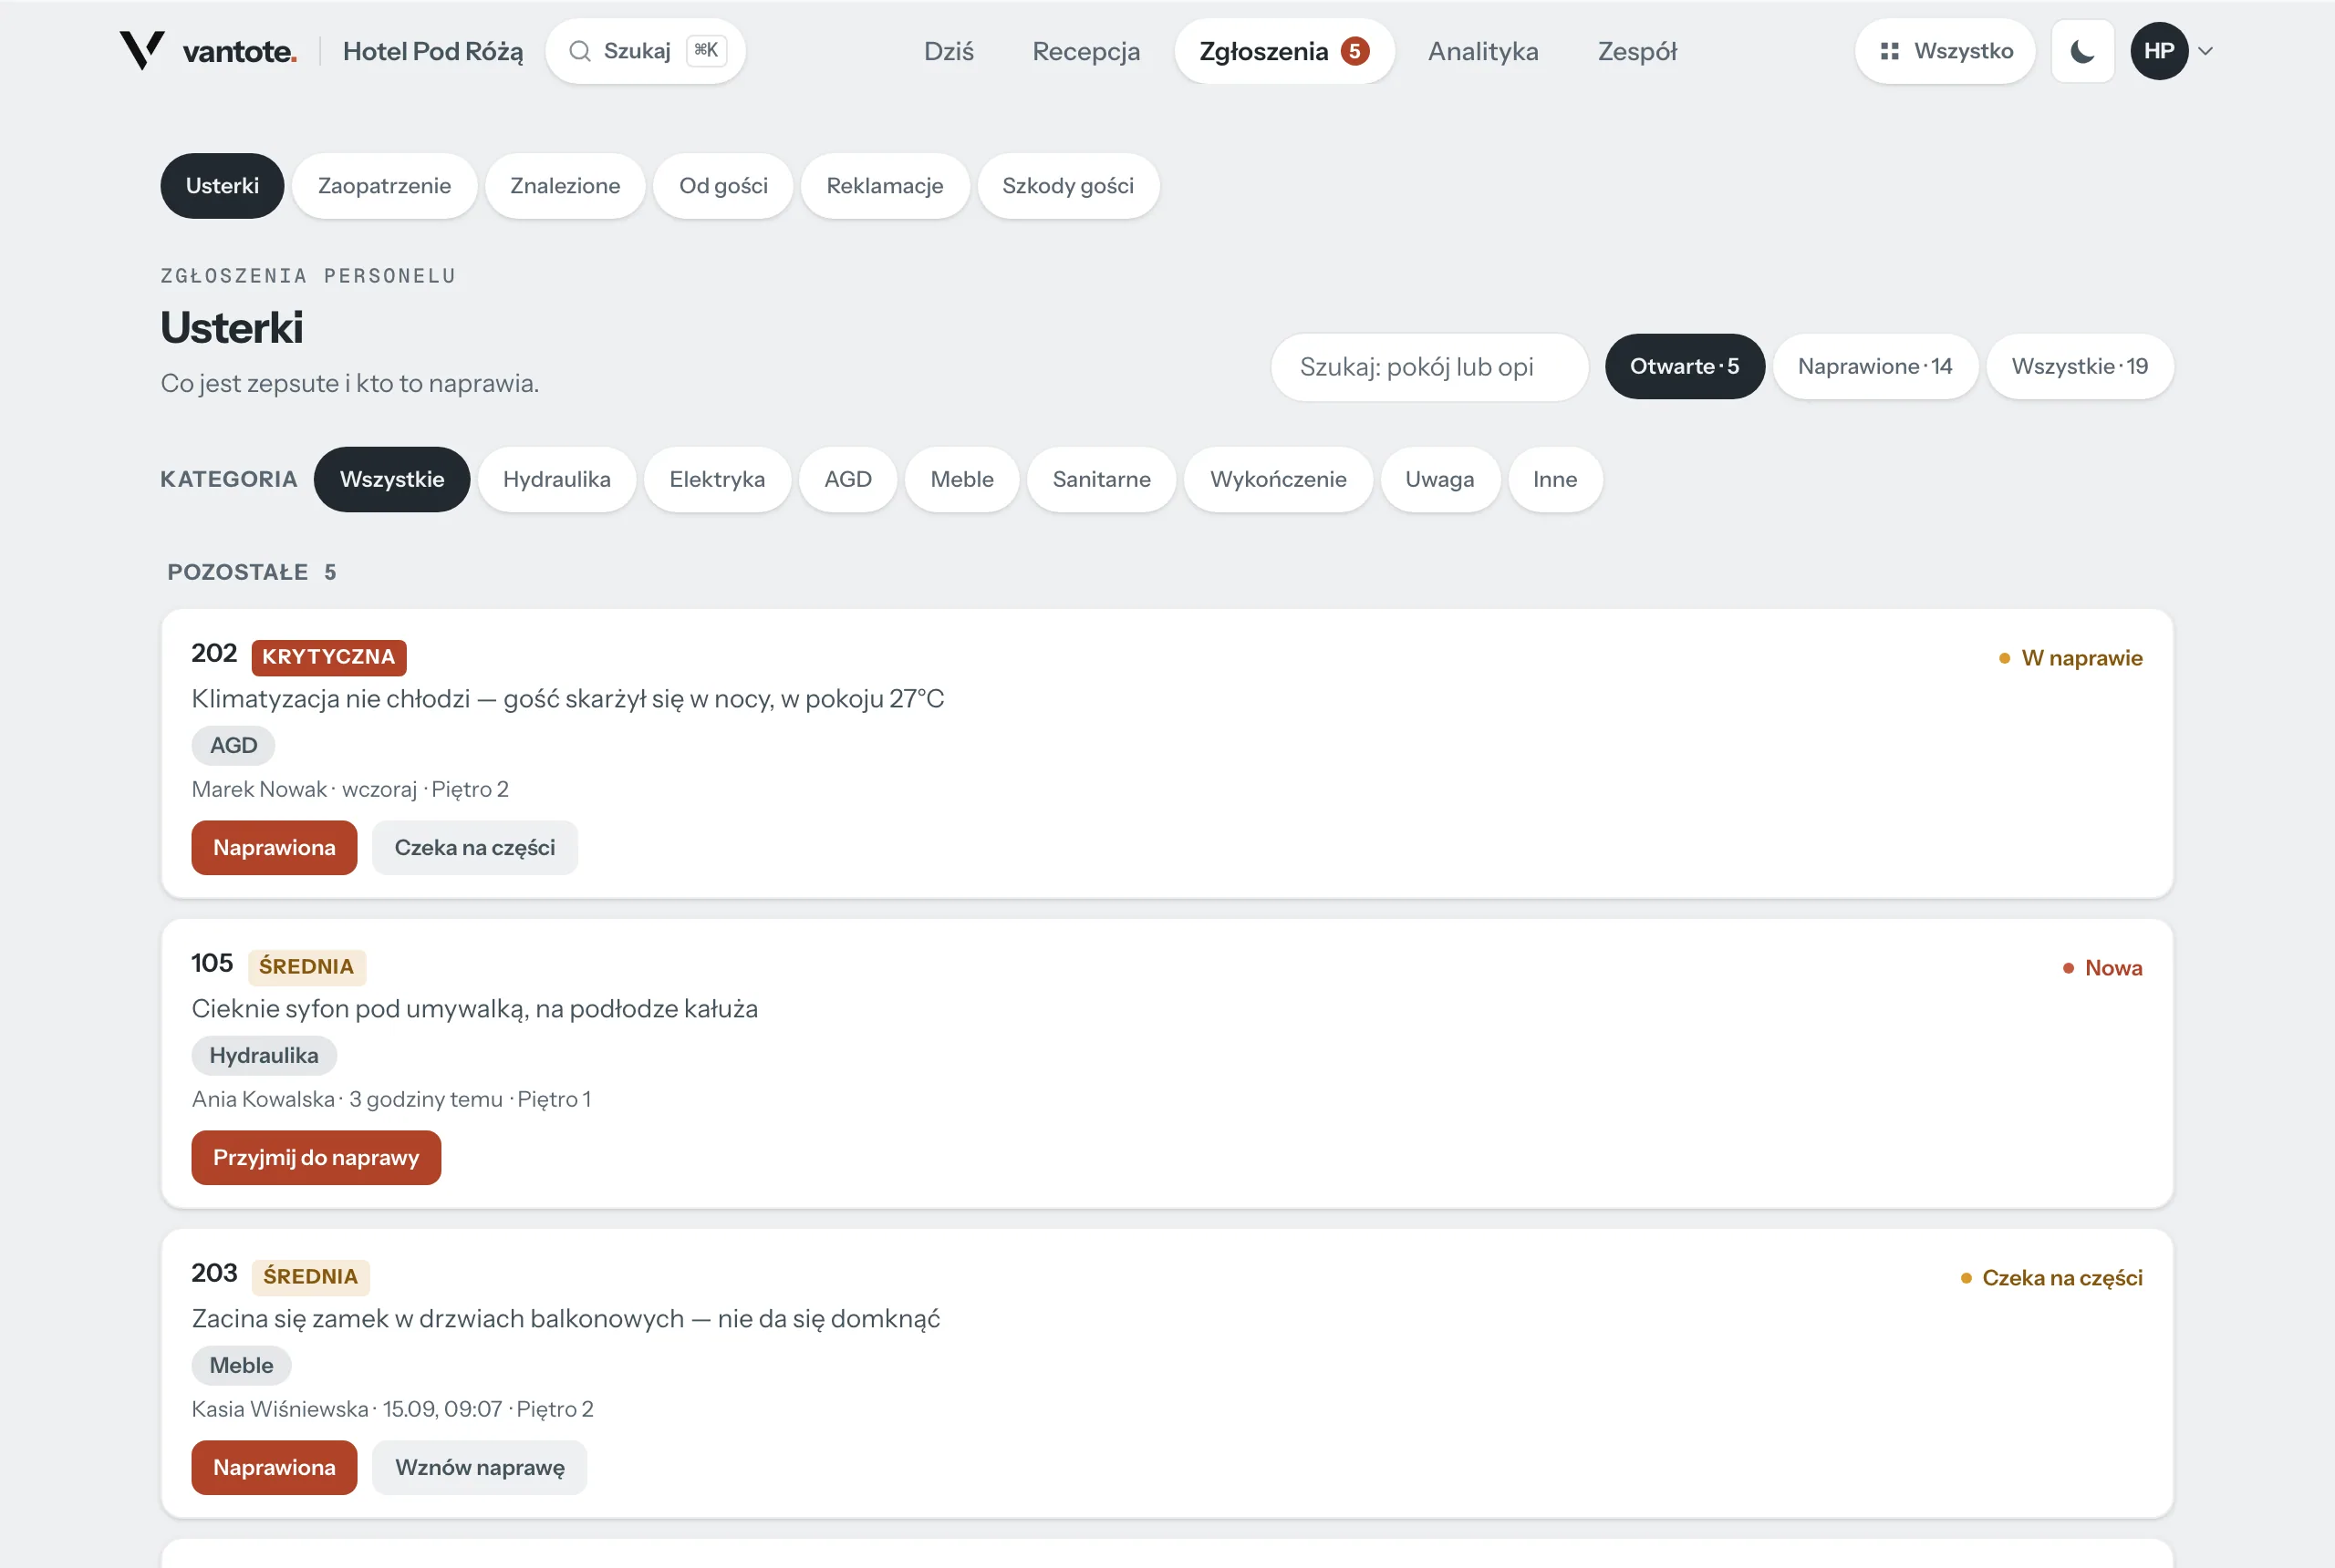Image resolution: width=2335 pixels, height=1568 pixels.
Task: Filter category by Hydraulika chip
Action: pos(556,480)
